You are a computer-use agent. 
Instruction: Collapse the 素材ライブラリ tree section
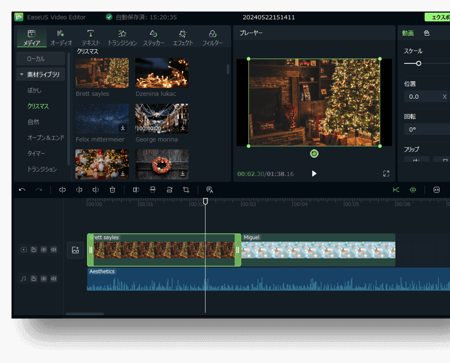pyautogui.click(x=22, y=75)
